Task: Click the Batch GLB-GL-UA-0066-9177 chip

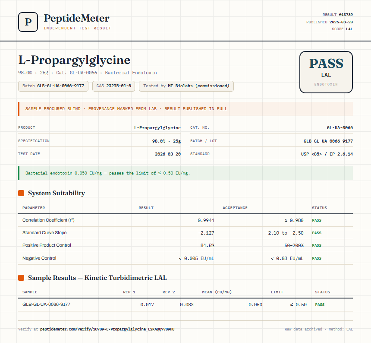Action: pyautogui.click(x=53, y=86)
